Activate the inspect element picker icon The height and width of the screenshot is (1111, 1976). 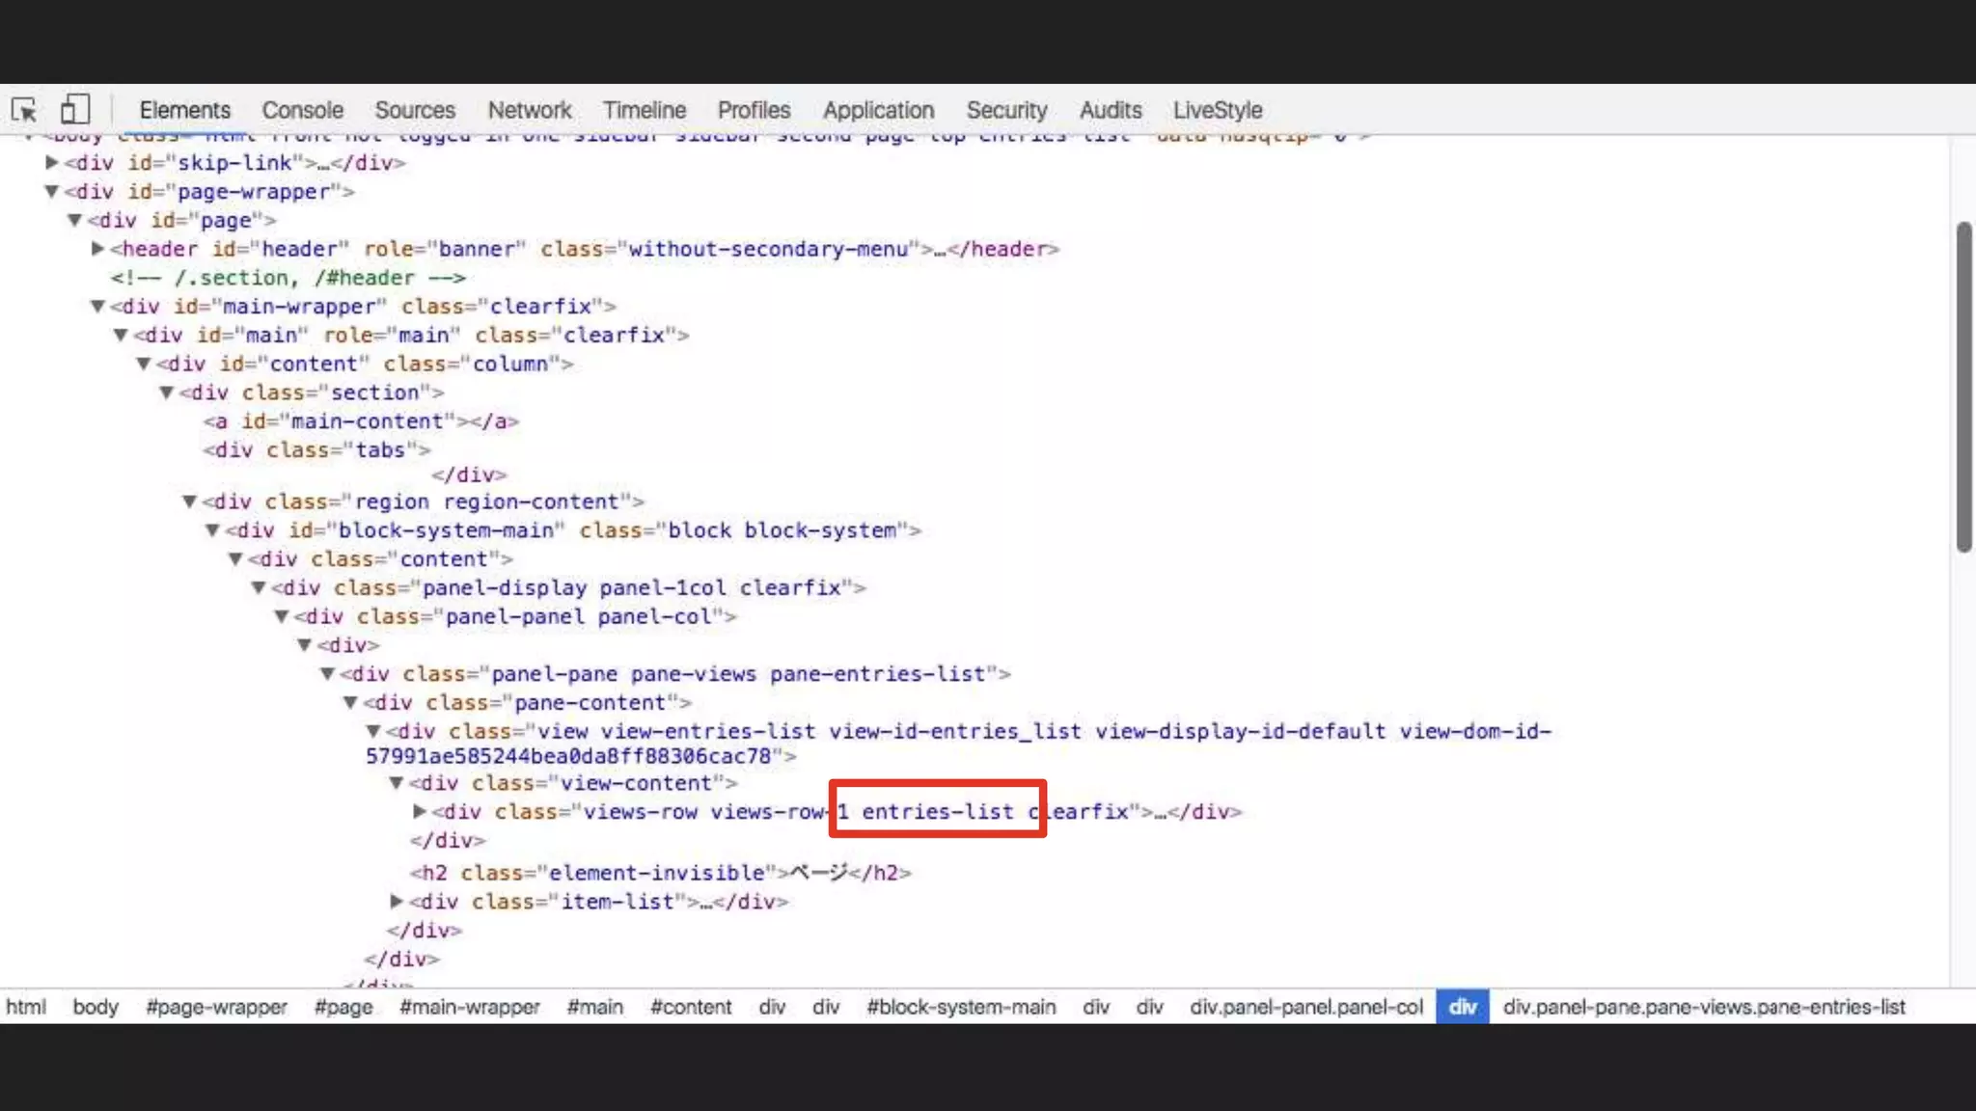tap(24, 110)
